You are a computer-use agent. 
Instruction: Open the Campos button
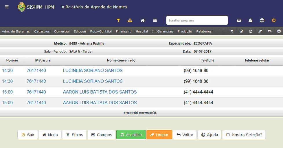(102, 135)
